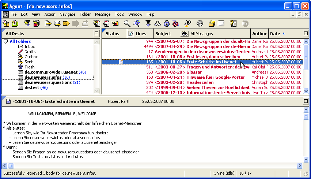311x179 pixels.
Task: Click the binoculars All Messages filter icon
Action: (185, 34)
